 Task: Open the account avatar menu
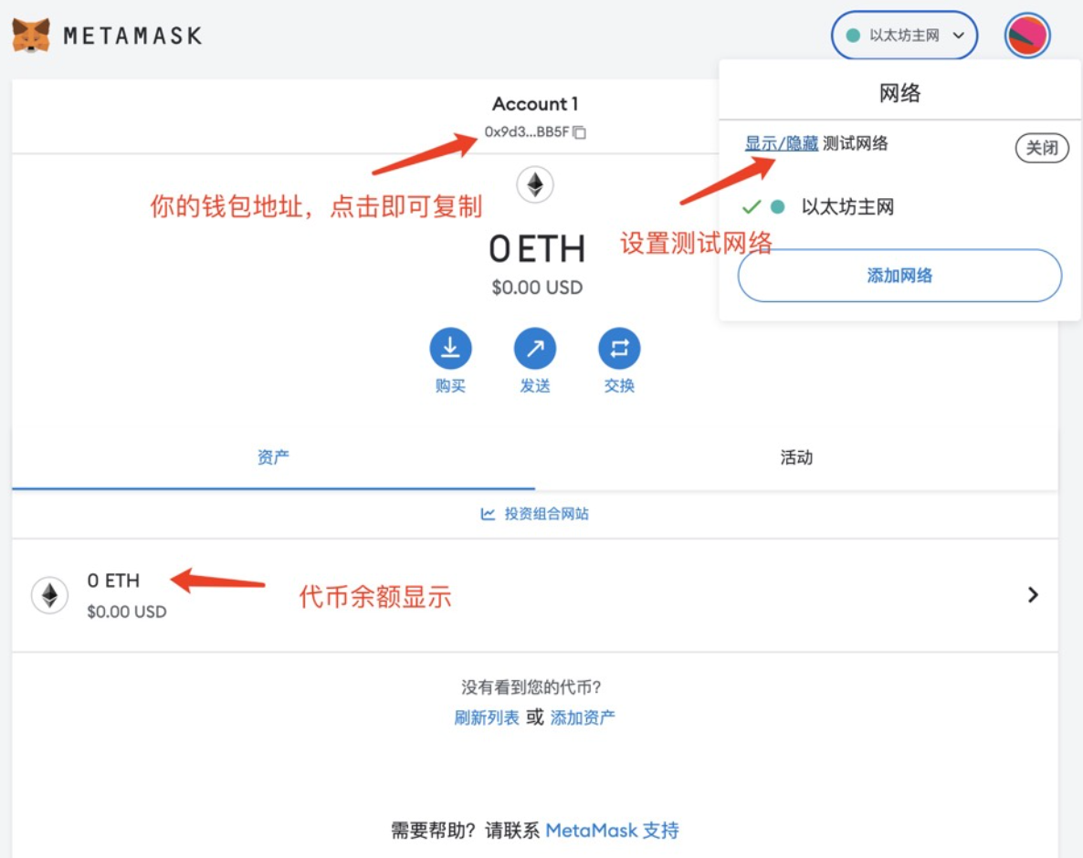point(1027,36)
